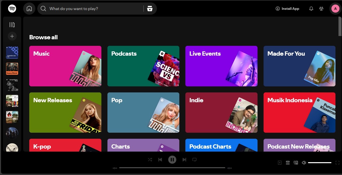Viewport: 342px width, 175px height.
Task: Open the Live Events category card
Action: tap(221, 66)
